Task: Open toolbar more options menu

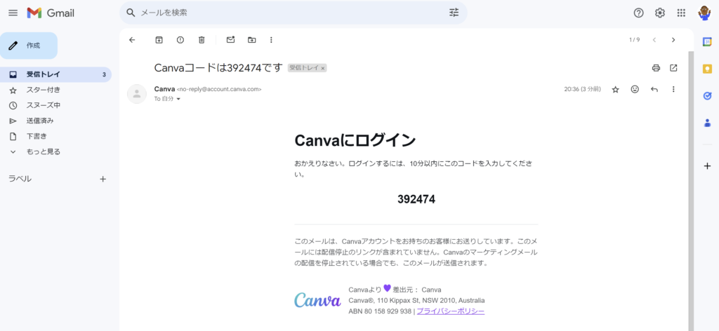Action: (271, 40)
